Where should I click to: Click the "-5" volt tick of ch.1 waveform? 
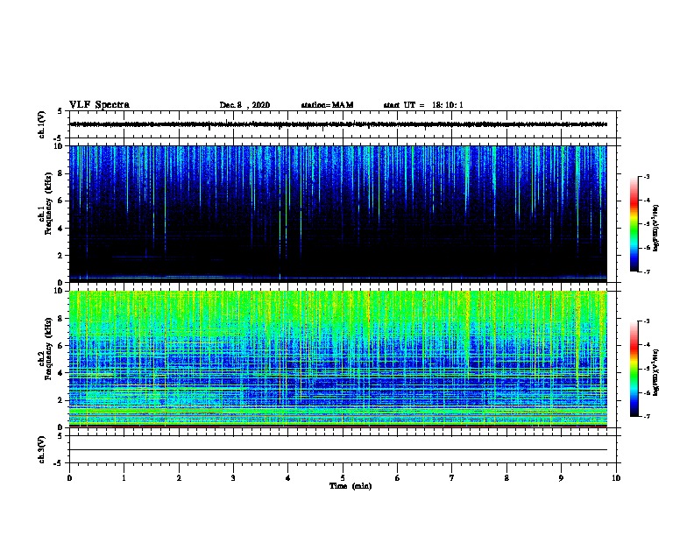tap(59, 138)
